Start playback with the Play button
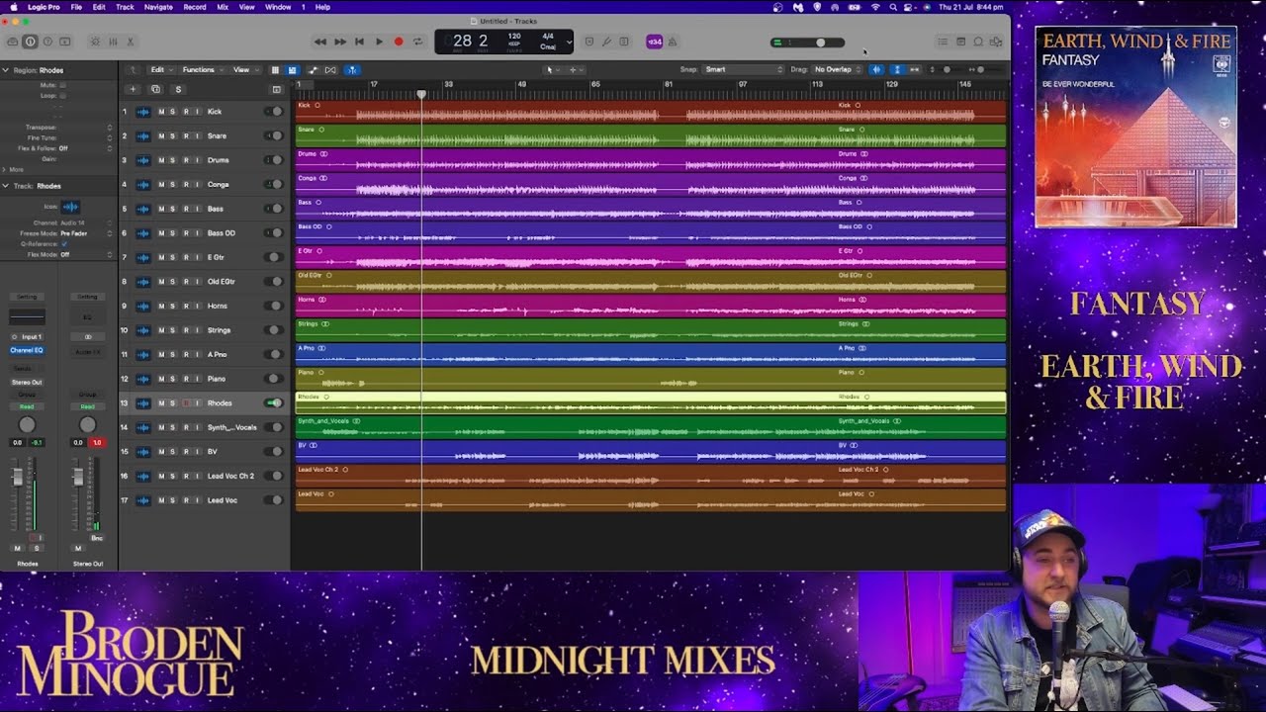The image size is (1266, 712). [x=379, y=42]
